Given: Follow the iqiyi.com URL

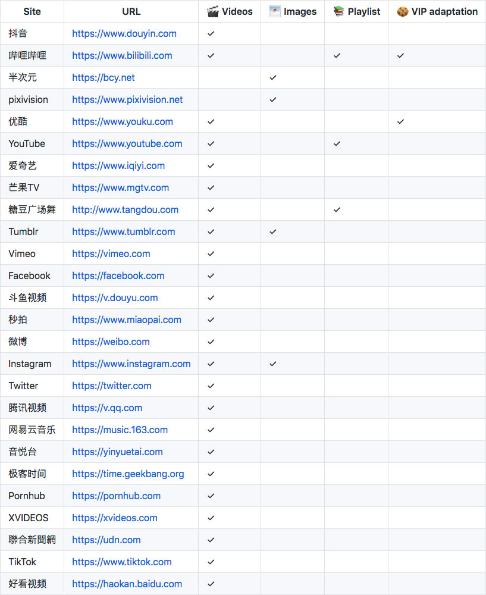Looking at the screenshot, I should tap(118, 165).
